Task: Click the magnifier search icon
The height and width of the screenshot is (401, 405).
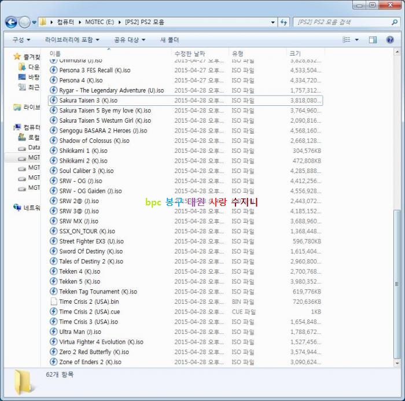Action: [395, 22]
